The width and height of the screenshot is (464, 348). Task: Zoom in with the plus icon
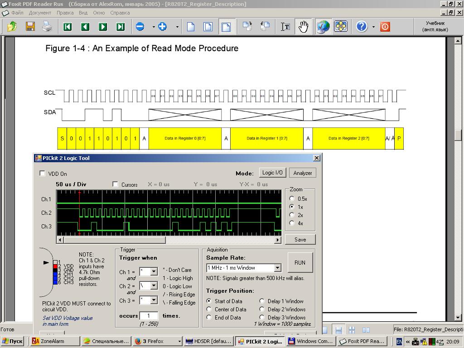(163, 27)
